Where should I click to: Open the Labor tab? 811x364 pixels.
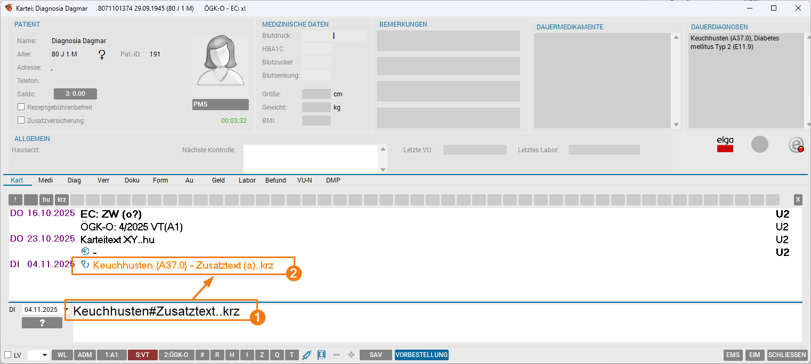pos(247,180)
